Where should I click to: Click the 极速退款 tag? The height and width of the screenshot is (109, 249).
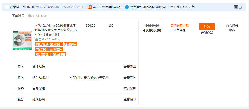(x=42, y=44)
